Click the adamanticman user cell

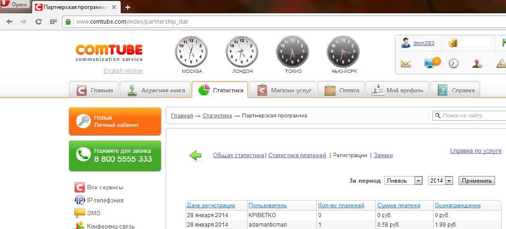[x=281, y=224]
